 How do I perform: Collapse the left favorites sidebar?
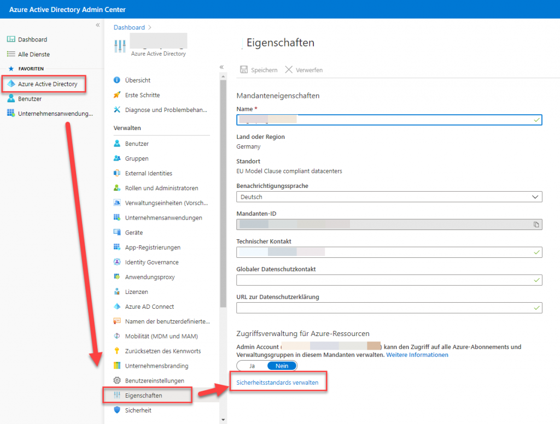click(x=97, y=25)
